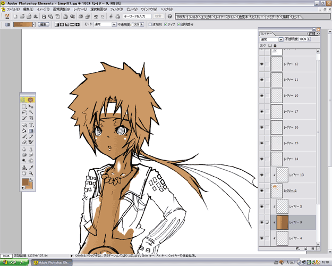Select the Magic Wand tool
Viewport: 332px width, 266px height.
31,112
